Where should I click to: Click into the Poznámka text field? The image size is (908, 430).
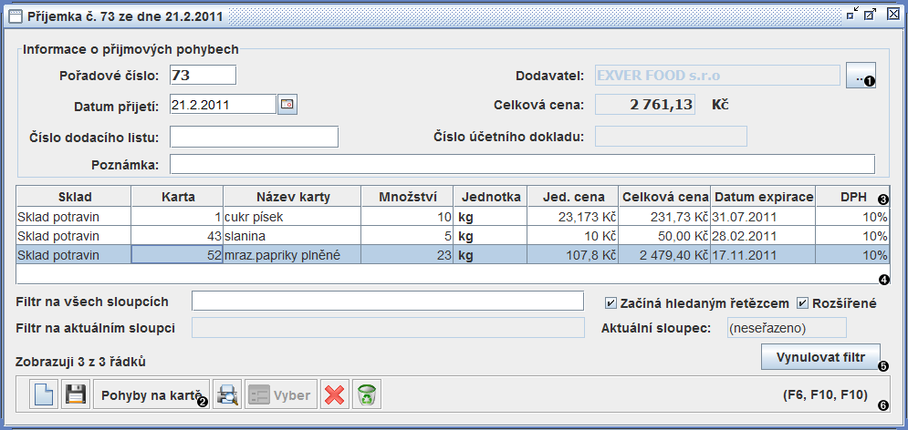pos(522,164)
